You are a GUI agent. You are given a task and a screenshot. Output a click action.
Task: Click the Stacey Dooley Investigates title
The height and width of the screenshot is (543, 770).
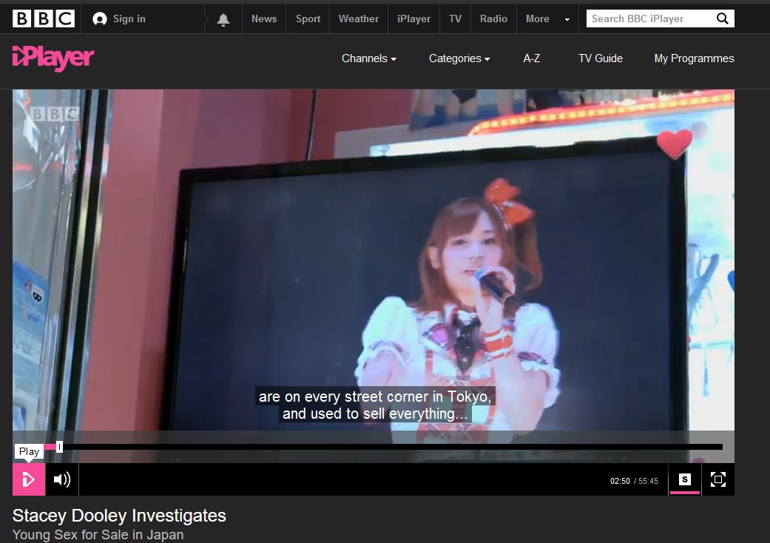(119, 516)
